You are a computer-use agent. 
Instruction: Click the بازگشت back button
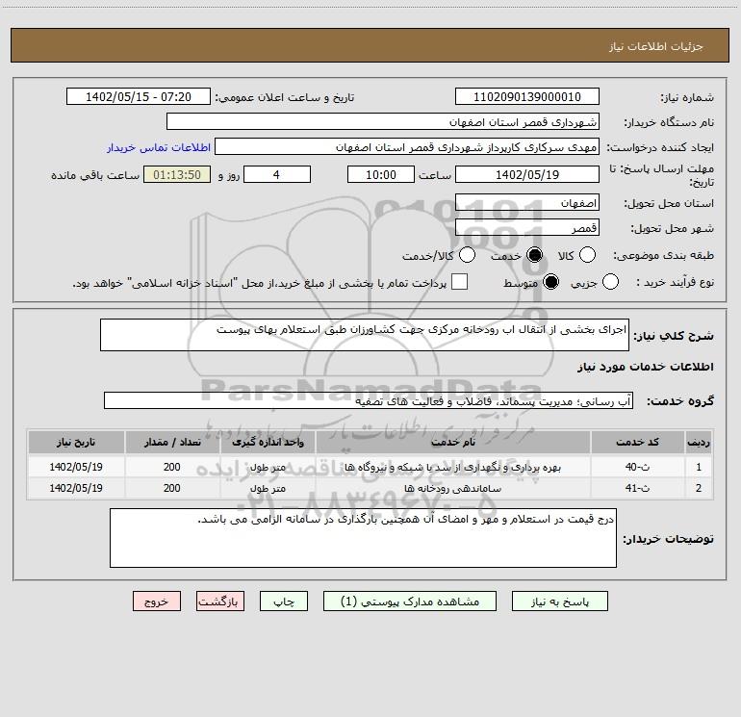click(220, 602)
